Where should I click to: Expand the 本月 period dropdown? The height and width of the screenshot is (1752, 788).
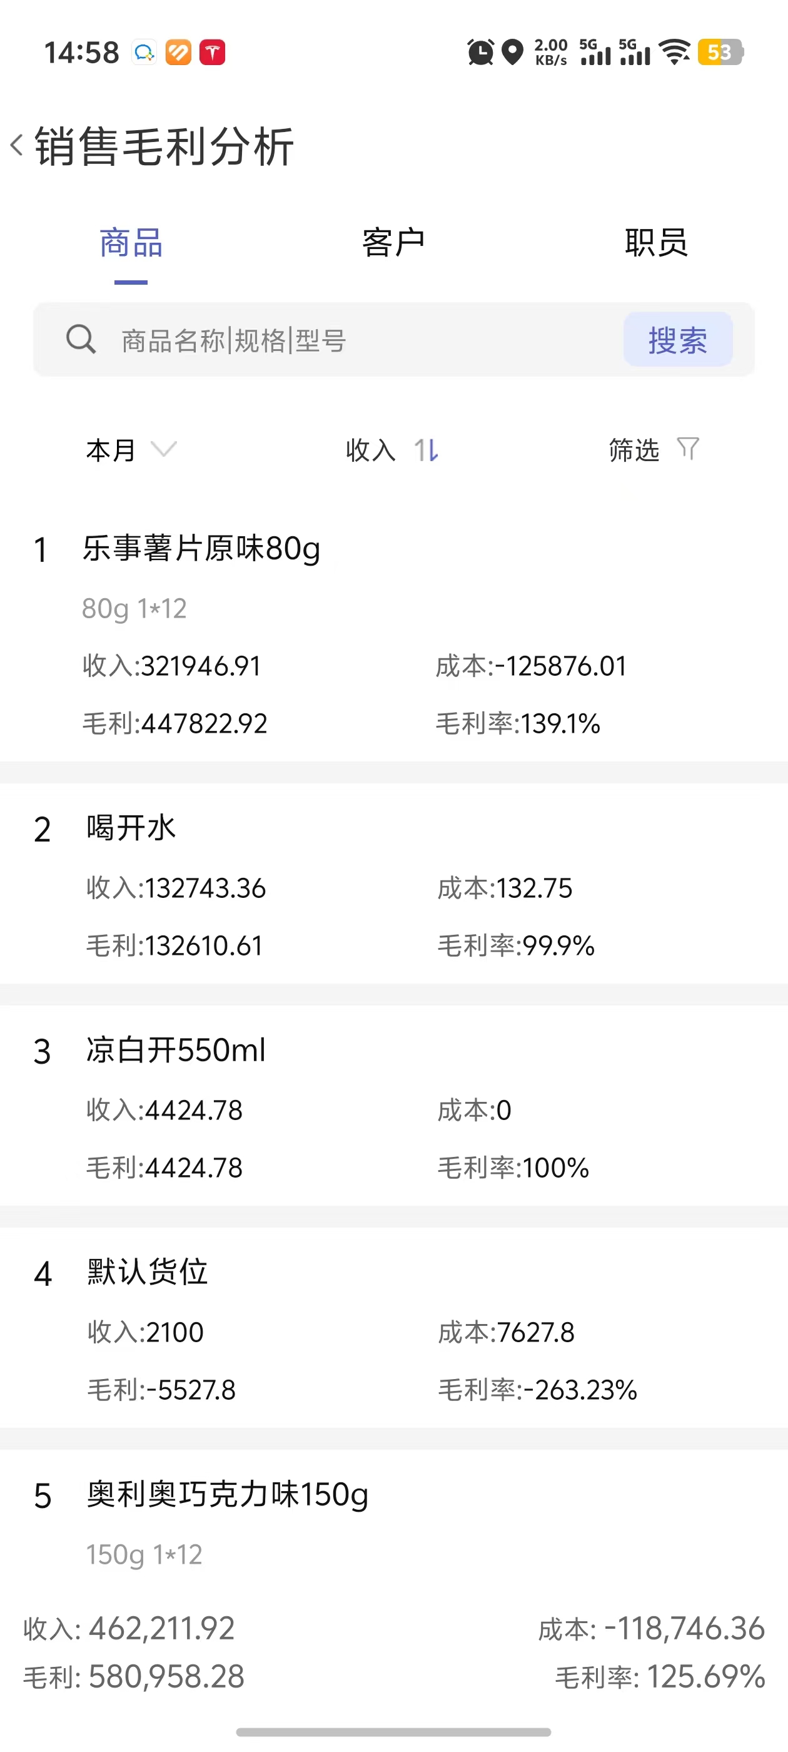131,449
